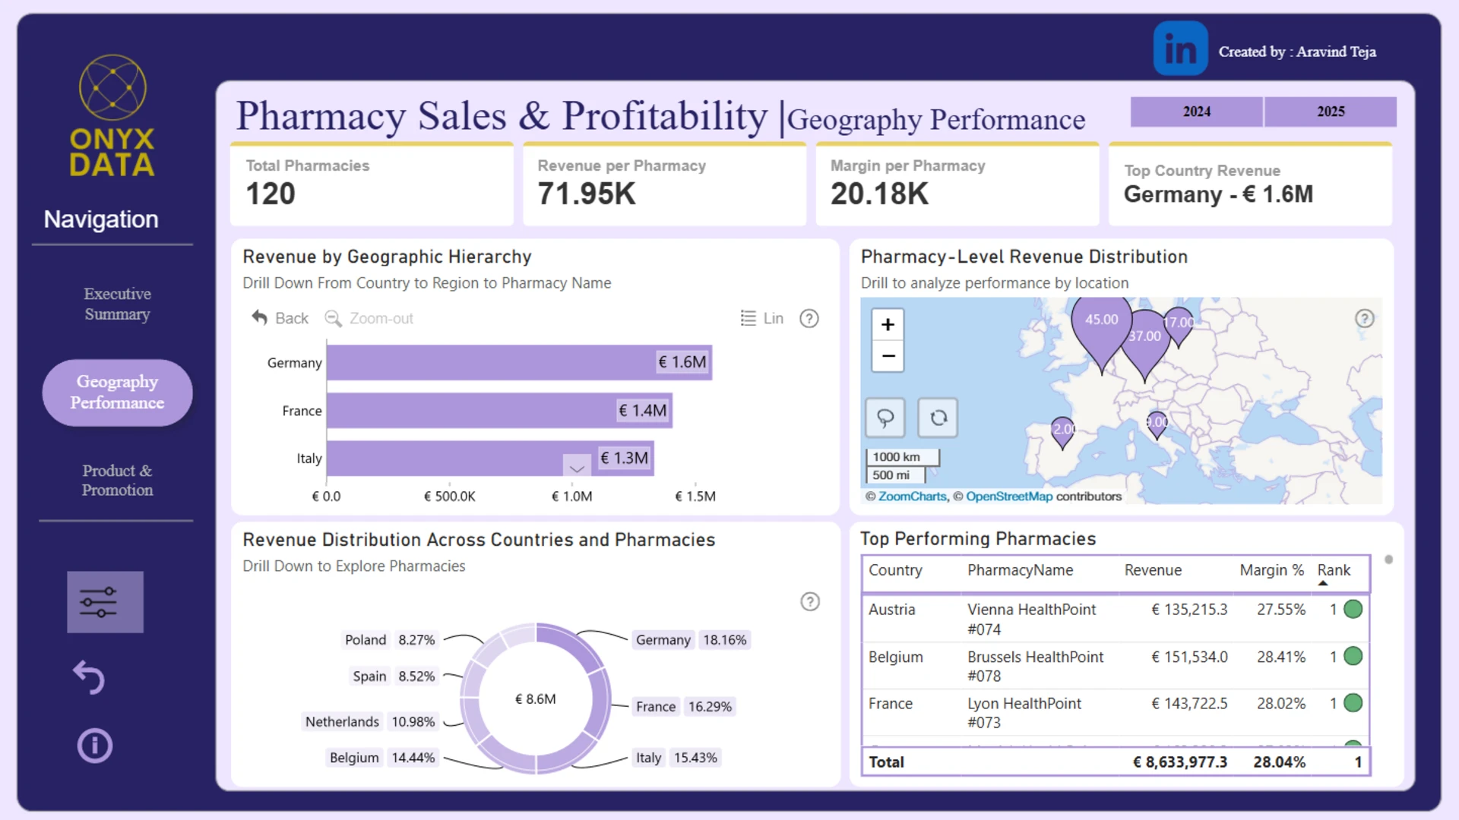The height and width of the screenshot is (820, 1459).
Task: Go to Executive Summary page
Action: click(117, 304)
